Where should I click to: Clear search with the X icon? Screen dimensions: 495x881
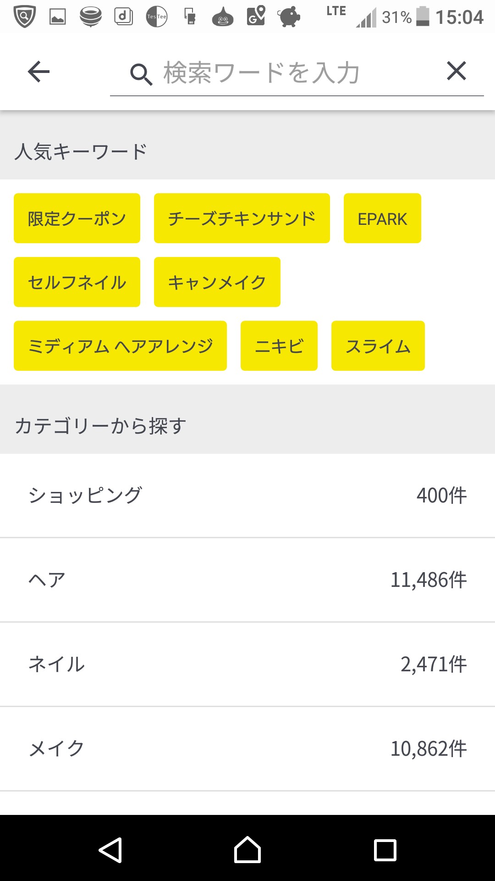pyautogui.click(x=456, y=71)
